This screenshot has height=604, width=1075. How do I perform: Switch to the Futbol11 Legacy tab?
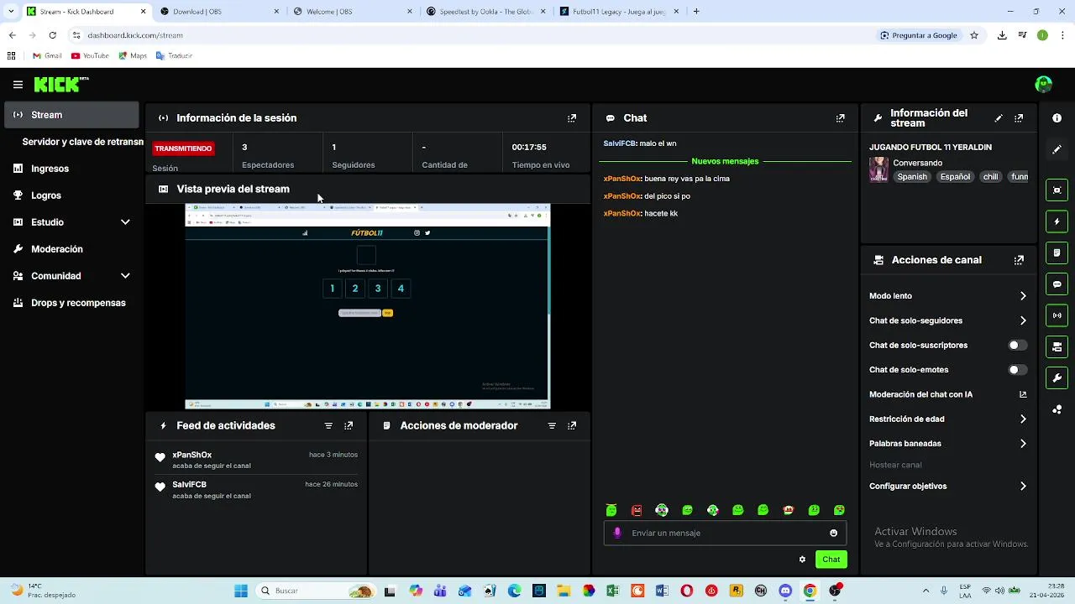pyautogui.click(x=619, y=12)
